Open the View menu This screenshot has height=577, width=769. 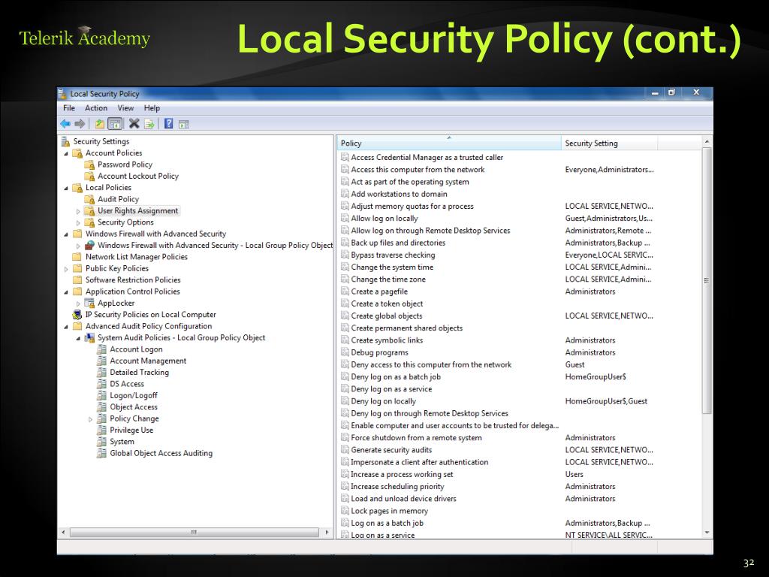(125, 108)
